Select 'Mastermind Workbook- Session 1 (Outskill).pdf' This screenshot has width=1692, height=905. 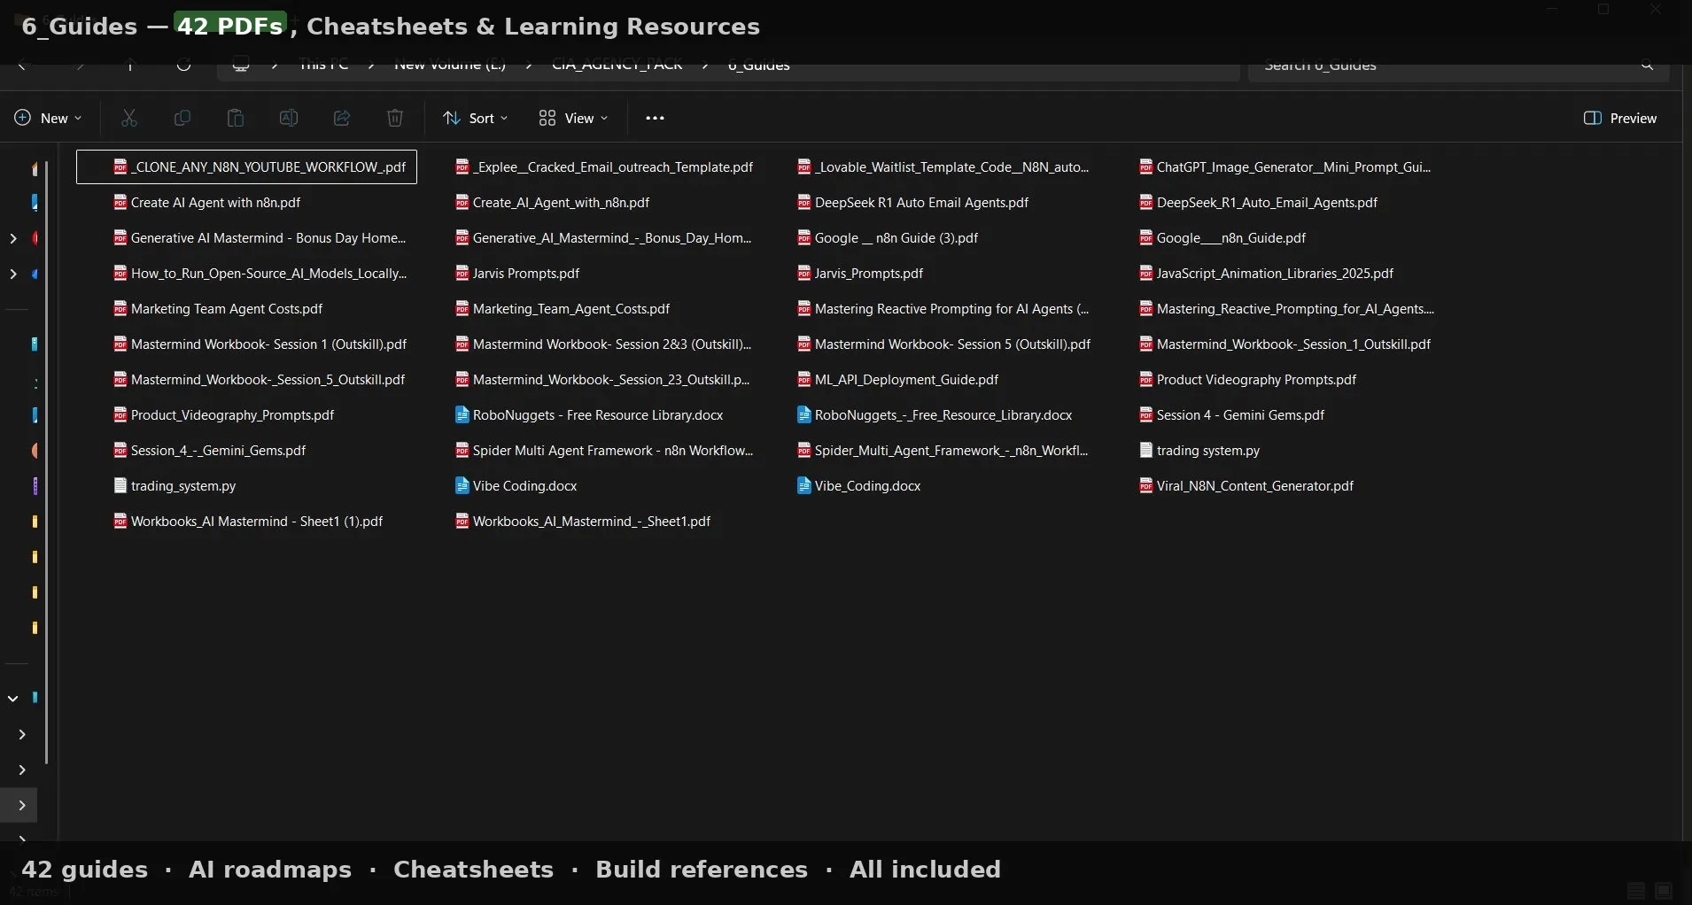pyautogui.click(x=260, y=344)
